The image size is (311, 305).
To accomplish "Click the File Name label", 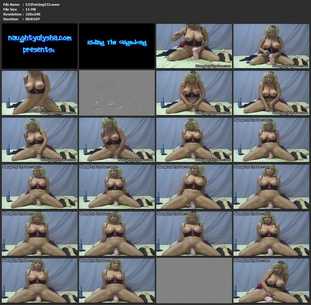I will click(11, 4).
